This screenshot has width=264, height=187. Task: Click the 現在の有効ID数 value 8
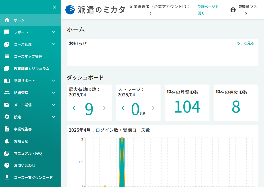[x=236, y=107]
